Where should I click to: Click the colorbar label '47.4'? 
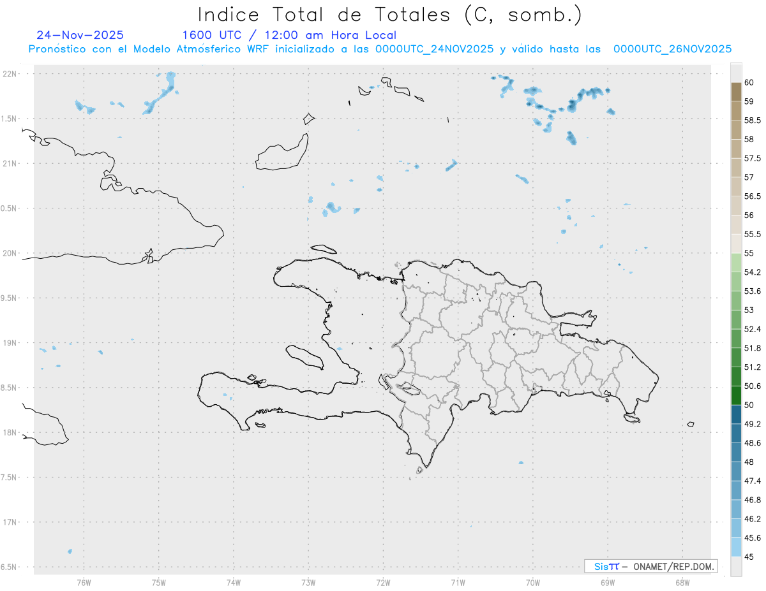753,481
